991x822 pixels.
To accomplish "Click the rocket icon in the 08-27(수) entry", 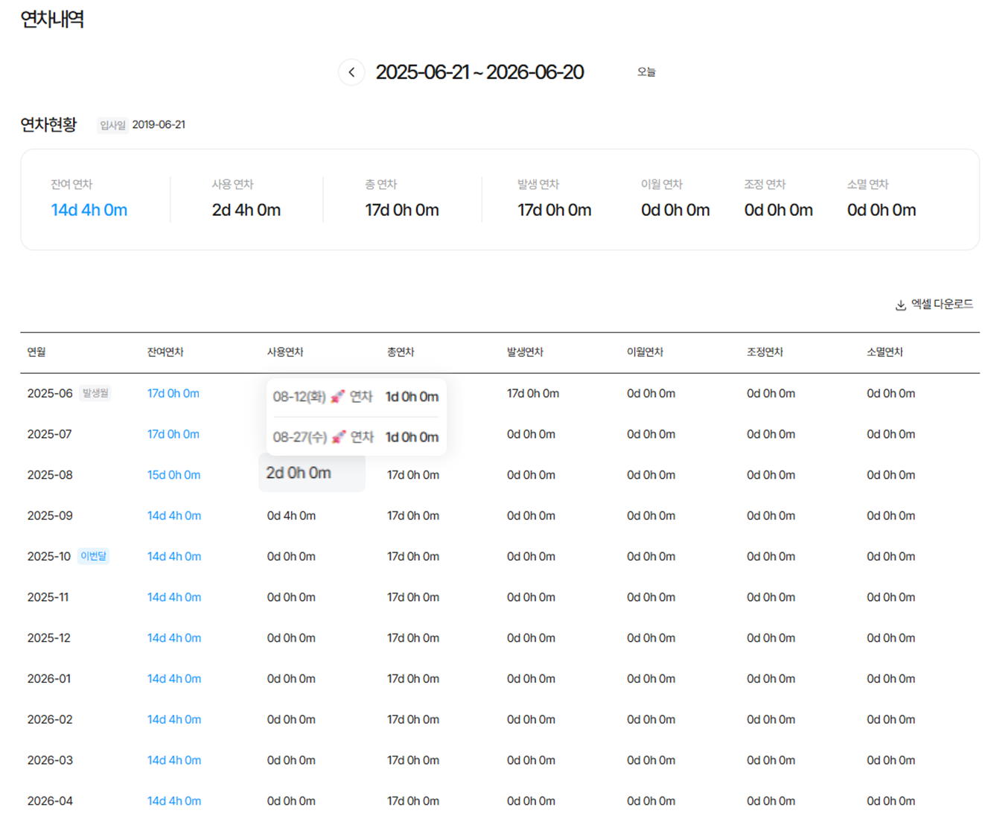I will coord(339,437).
